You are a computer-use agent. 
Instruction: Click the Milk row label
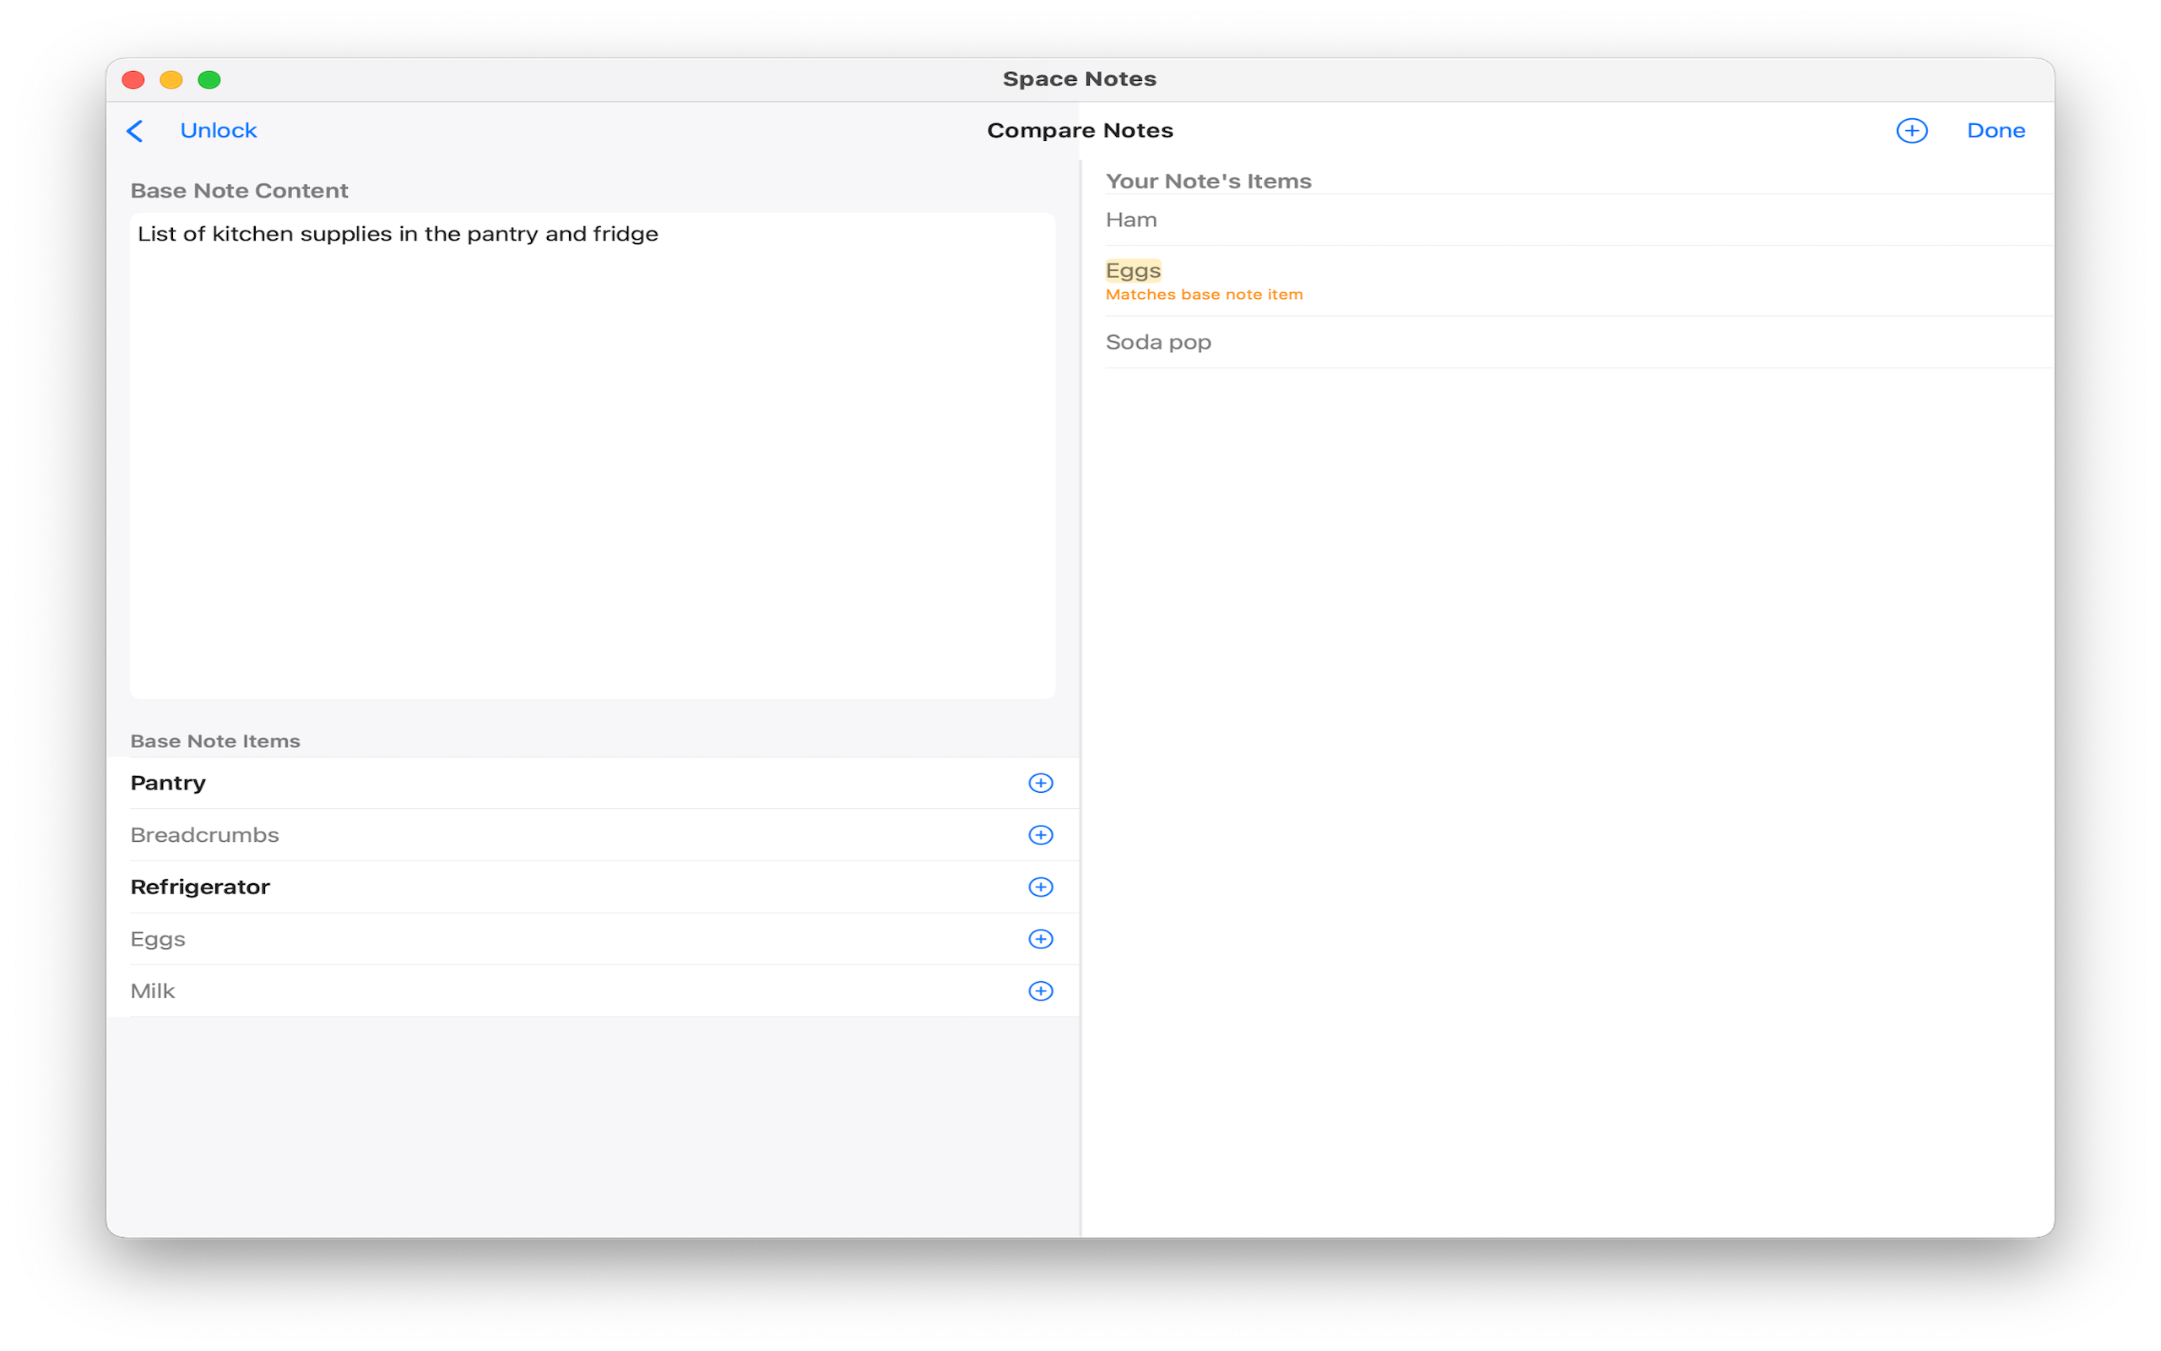click(x=153, y=990)
